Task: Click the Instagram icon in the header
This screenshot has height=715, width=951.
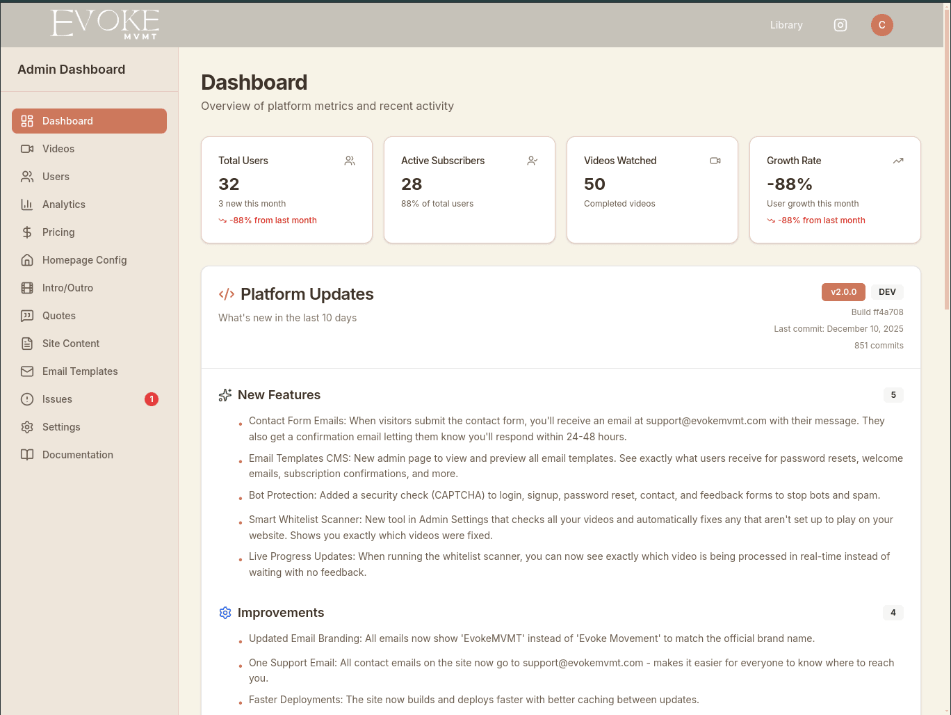Action: pos(840,24)
